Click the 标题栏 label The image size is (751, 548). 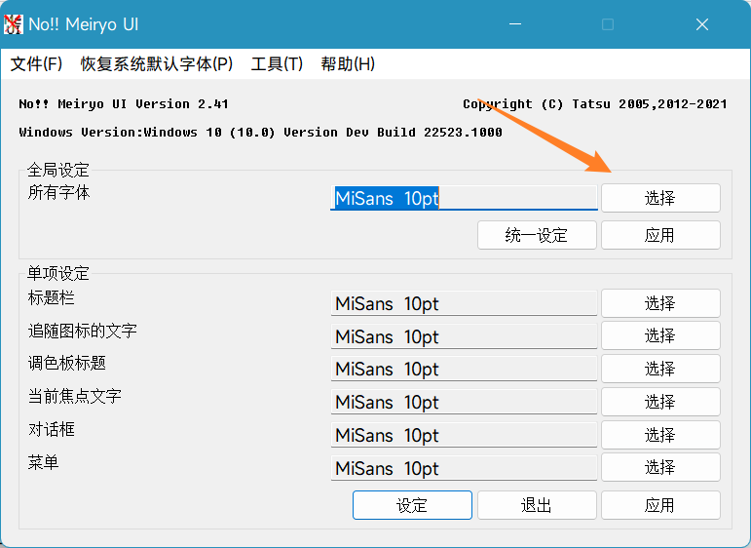click(x=52, y=297)
